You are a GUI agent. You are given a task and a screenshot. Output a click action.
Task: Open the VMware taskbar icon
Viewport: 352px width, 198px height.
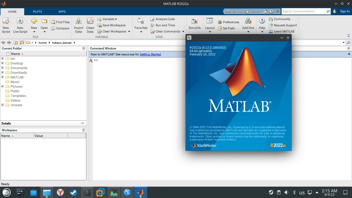tap(100, 192)
